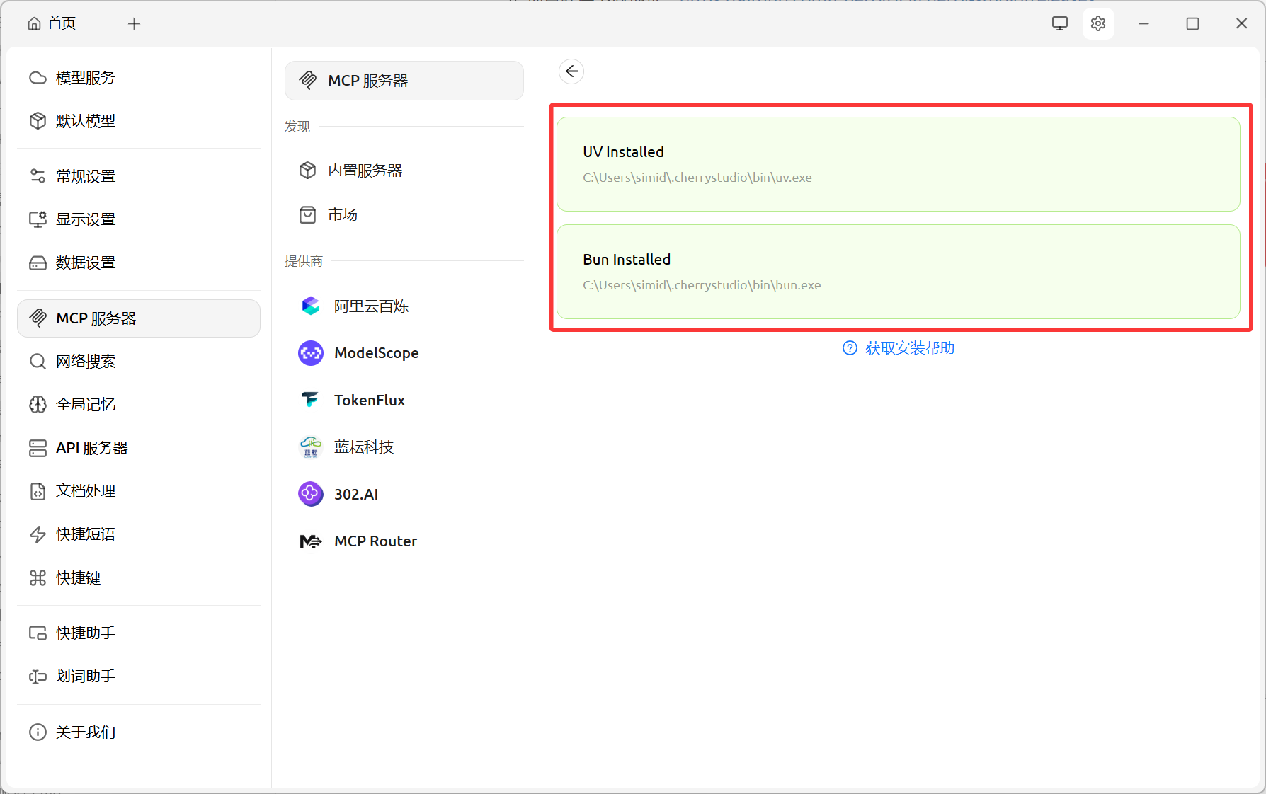The width and height of the screenshot is (1266, 794).
Task: Open 关于我们 about page
Action: pos(85,732)
